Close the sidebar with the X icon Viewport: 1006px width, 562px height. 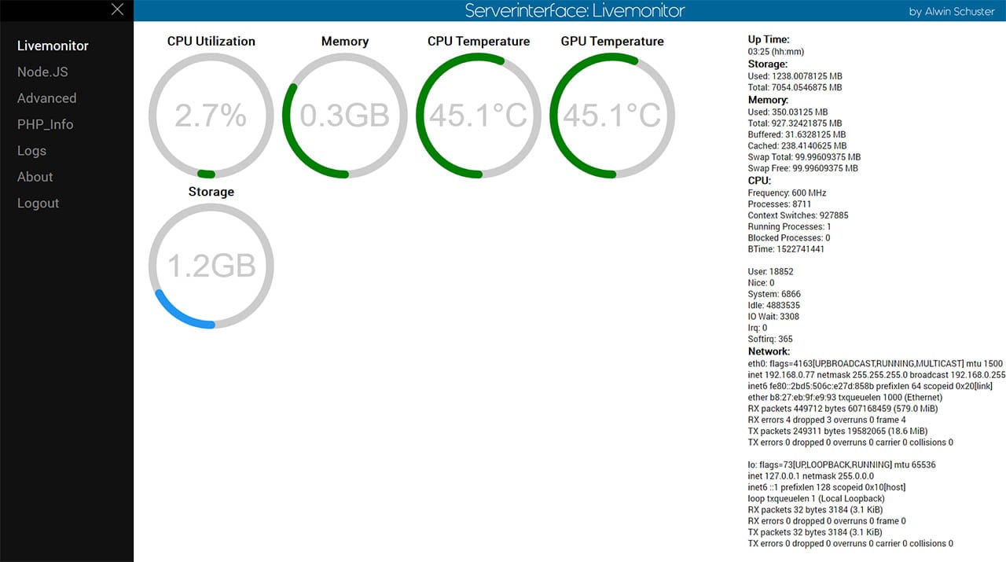tap(117, 9)
